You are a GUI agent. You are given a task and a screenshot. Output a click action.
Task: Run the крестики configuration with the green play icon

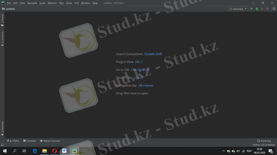pos(252,9)
